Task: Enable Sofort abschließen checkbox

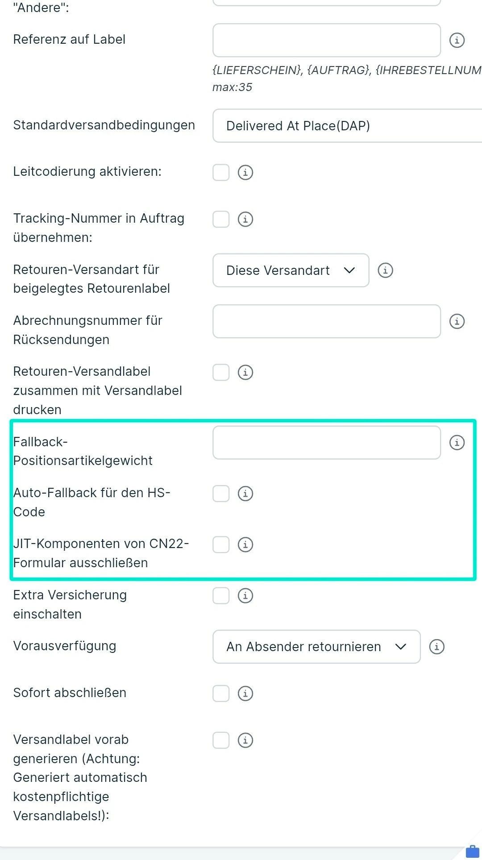Action: [221, 694]
